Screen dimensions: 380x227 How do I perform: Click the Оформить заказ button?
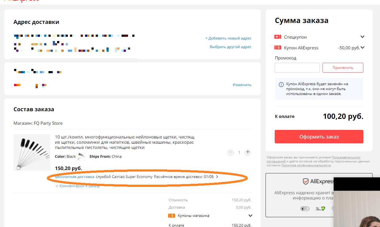tap(319, 137)
